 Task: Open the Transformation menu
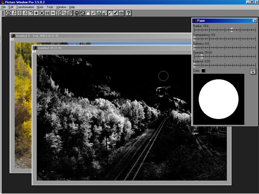click(25, 7)
